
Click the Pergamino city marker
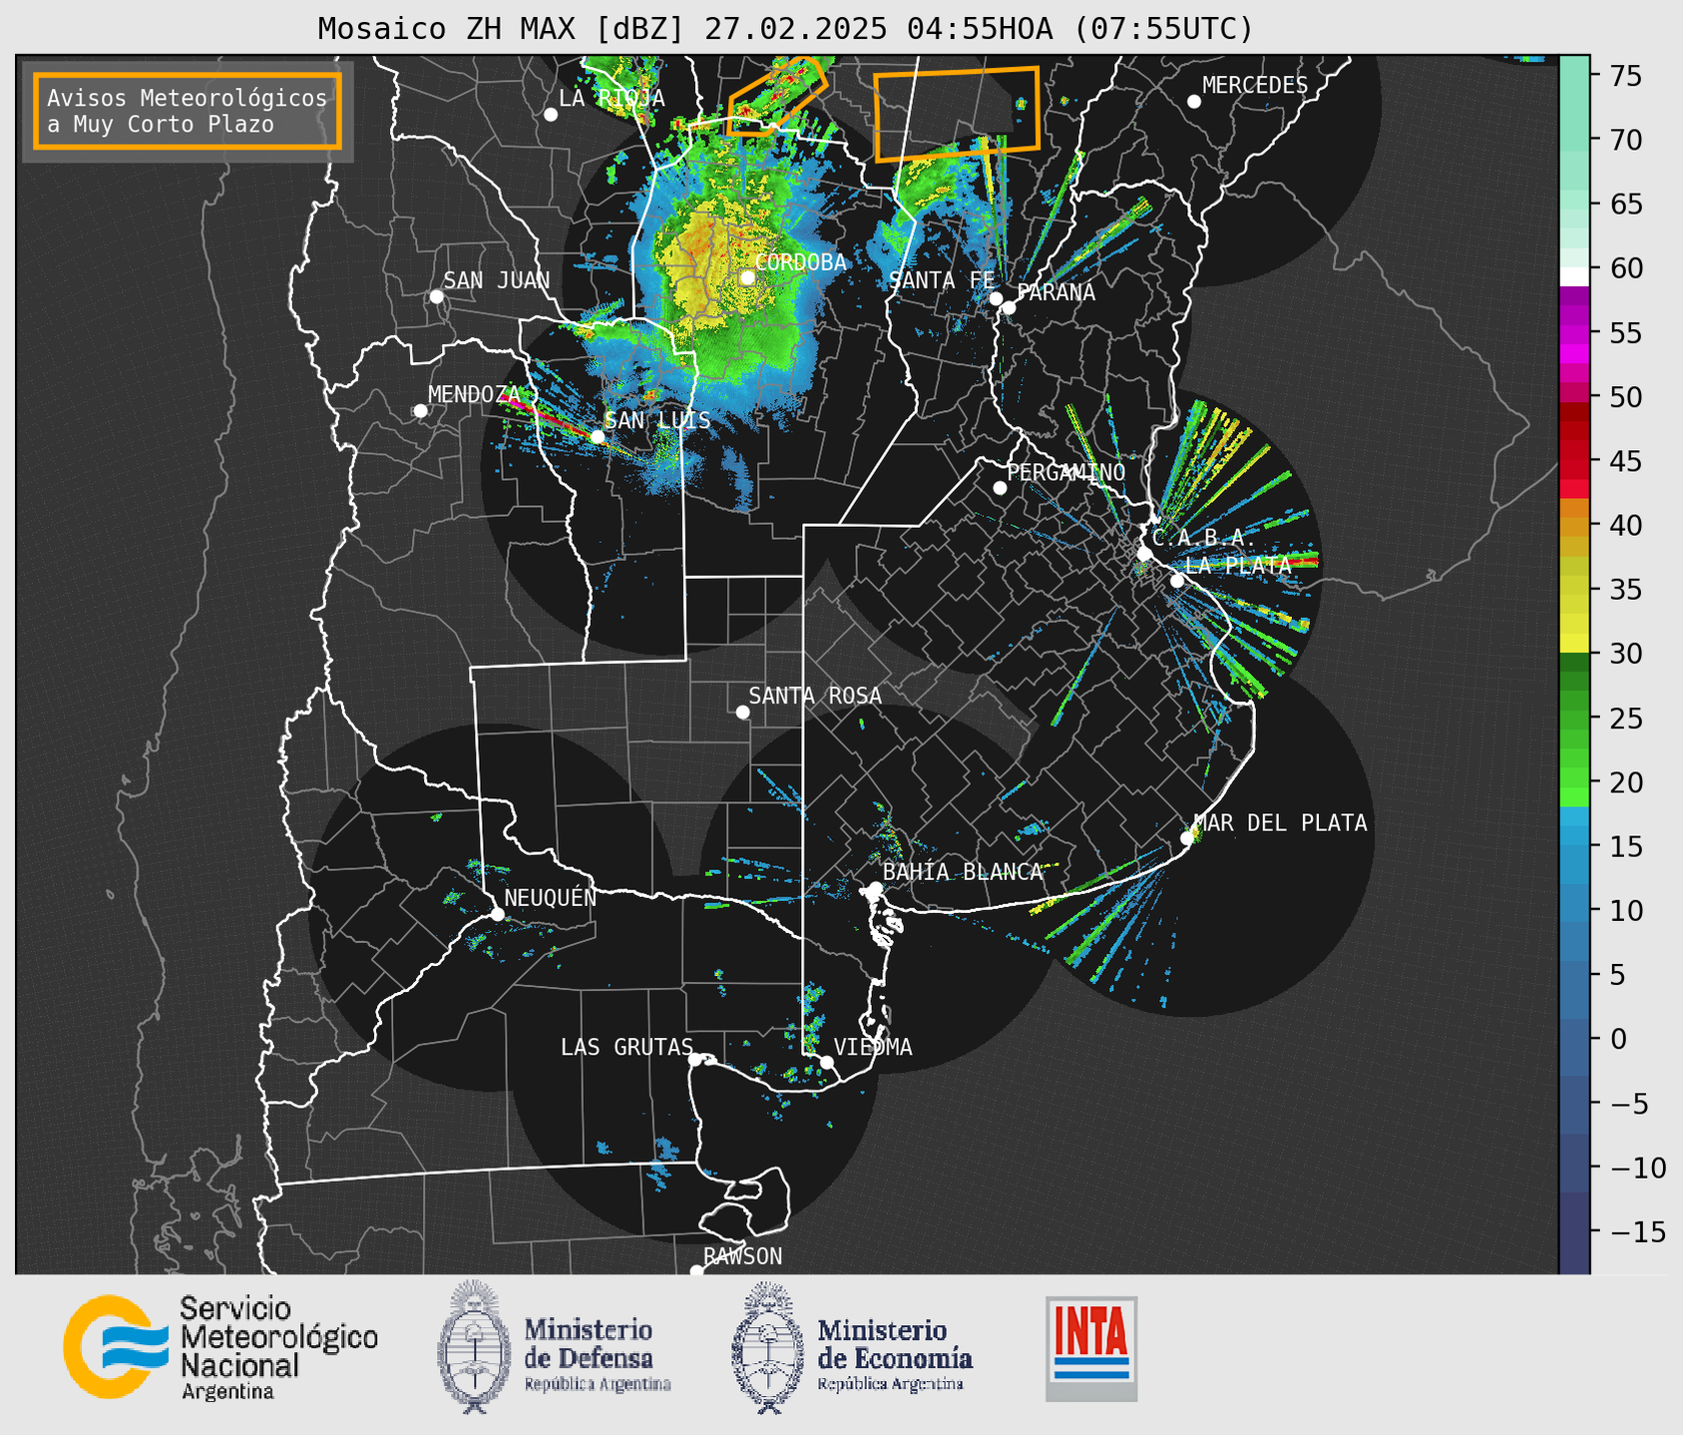[1000, 488]
